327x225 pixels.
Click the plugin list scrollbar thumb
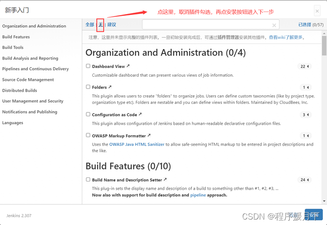[x=324, y=45]
